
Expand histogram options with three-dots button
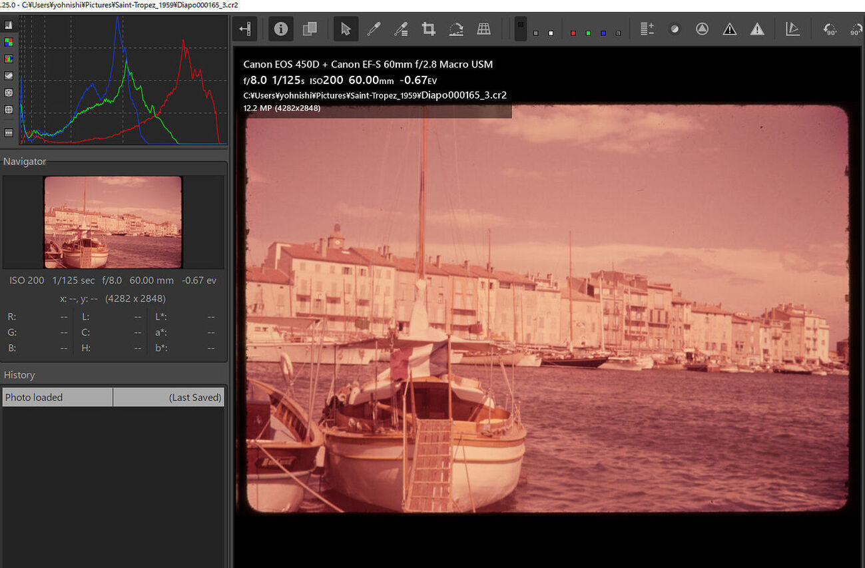tap(9, 133)
